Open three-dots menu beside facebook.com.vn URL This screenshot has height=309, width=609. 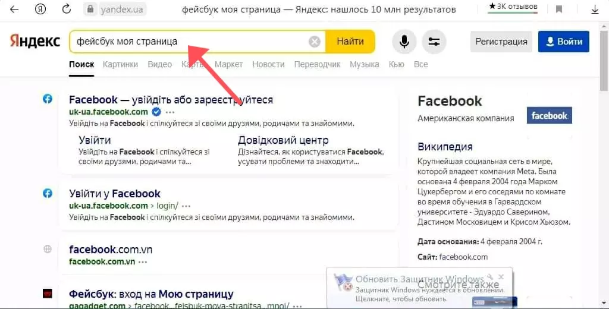[143, 262]
